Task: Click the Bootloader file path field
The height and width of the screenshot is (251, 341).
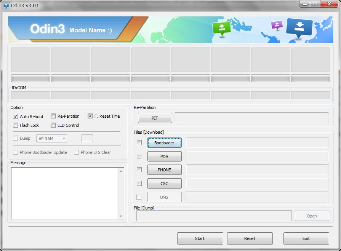Action: pyautogui.click(x=257, y=143)
